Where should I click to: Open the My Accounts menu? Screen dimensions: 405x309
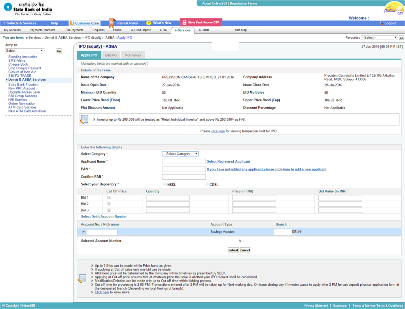click(12, 30)
